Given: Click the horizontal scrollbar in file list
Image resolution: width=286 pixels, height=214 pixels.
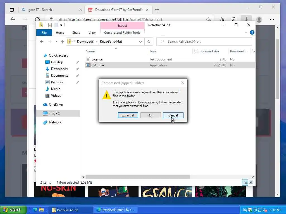Looking at the screenshot, I should point(138,177).
